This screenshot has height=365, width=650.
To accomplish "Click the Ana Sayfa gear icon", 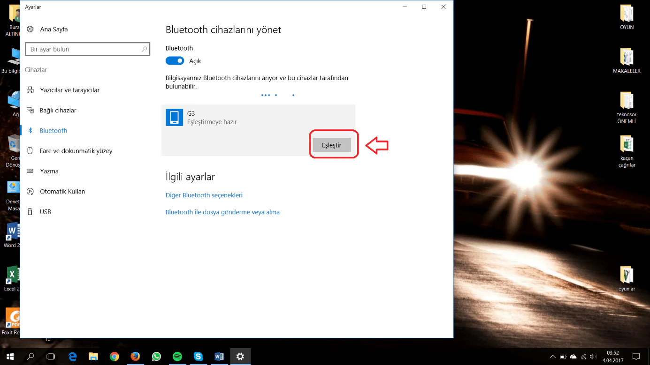I will click(x=31, y=29).
